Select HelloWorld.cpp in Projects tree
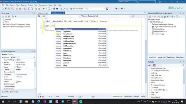The height and width of the screenshot is (104, 186). point(159,29)
